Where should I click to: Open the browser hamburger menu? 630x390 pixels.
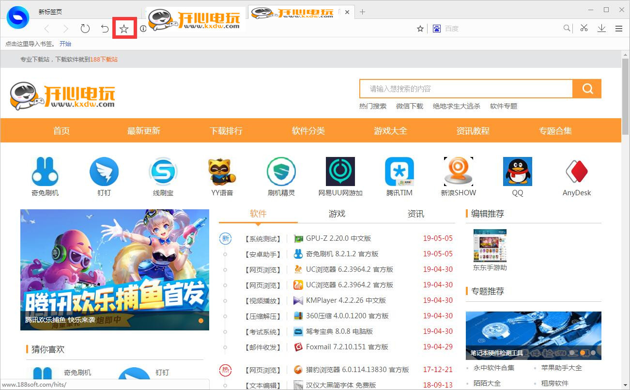point(619,29)
